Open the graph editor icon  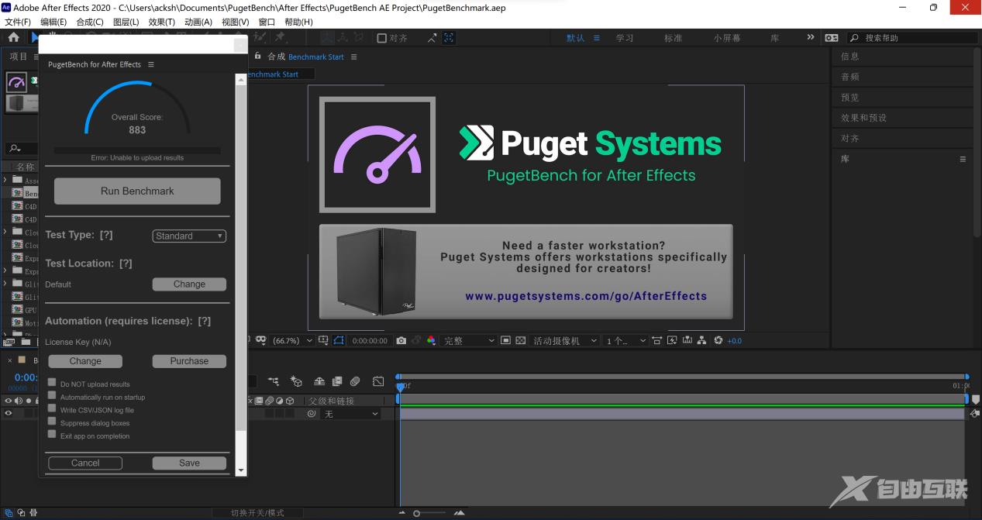pos(378,381)
